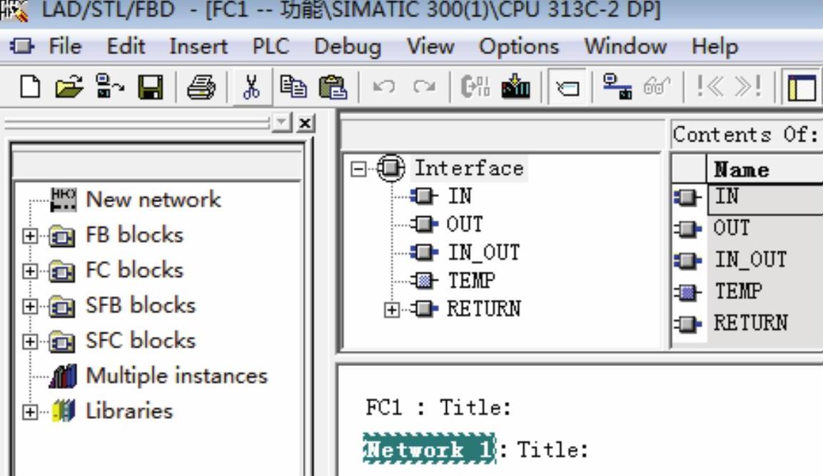823x476 pixels.
Task: Expand the SFB blocks tree node
Action: 30,306
